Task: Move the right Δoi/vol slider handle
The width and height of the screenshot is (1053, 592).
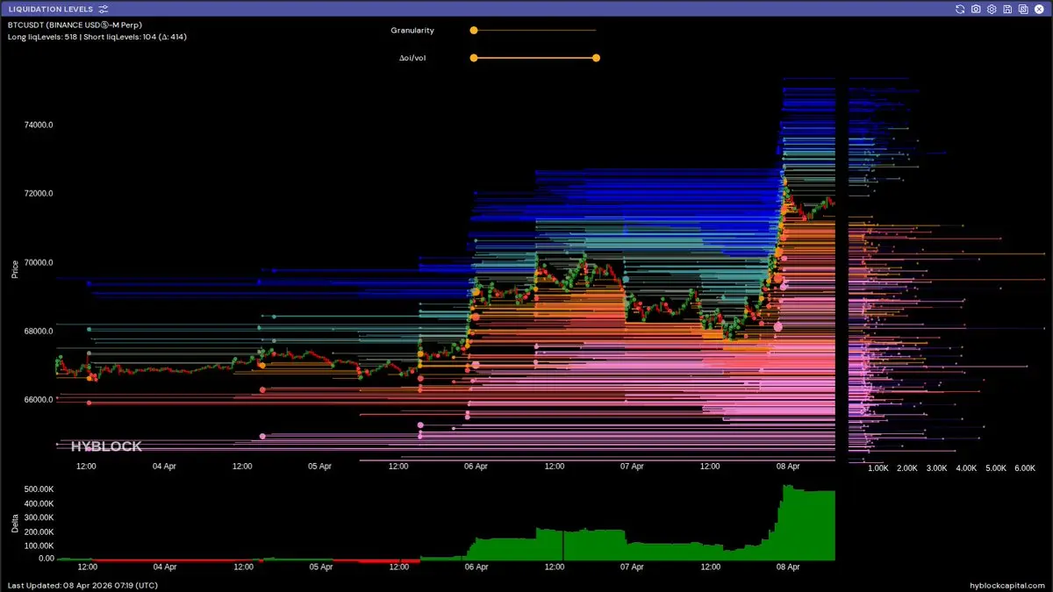Action: point(596,58)
